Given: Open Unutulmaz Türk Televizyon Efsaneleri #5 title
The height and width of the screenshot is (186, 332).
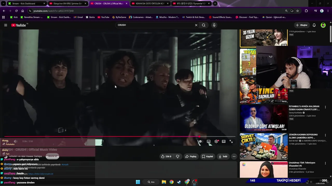Looking at the screenshot, I should [x=302, y=164].
